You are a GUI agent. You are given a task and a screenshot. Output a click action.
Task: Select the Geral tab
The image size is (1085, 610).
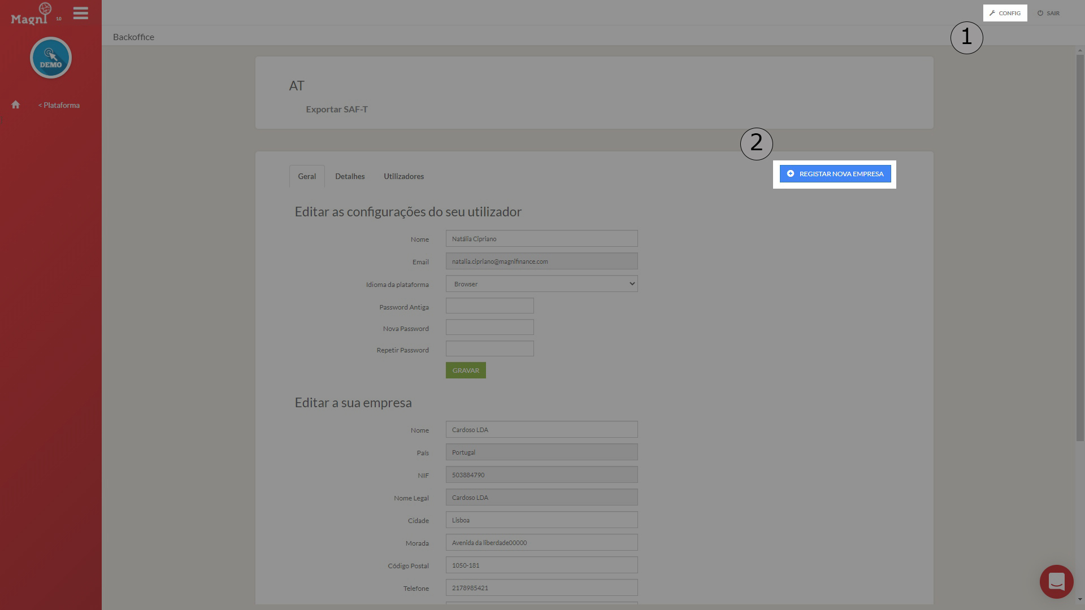(307, 177)
